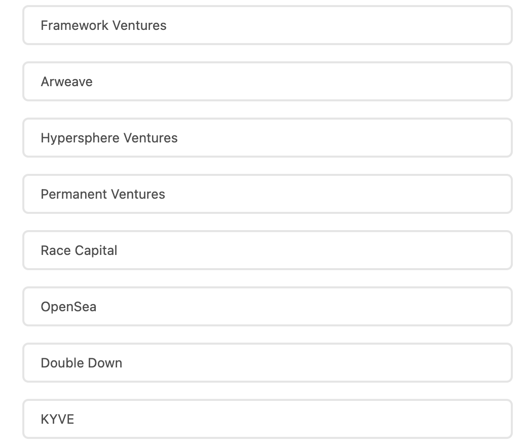Click the 'Double Down' text label

coord(82,363)
